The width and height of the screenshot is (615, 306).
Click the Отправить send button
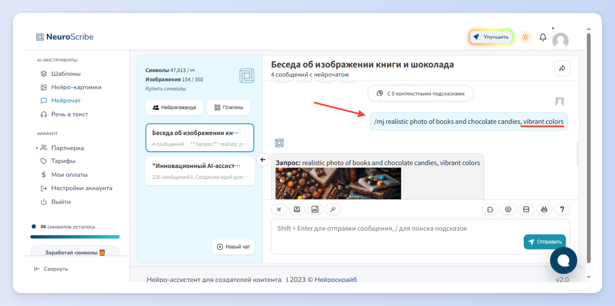click(545, 242)
